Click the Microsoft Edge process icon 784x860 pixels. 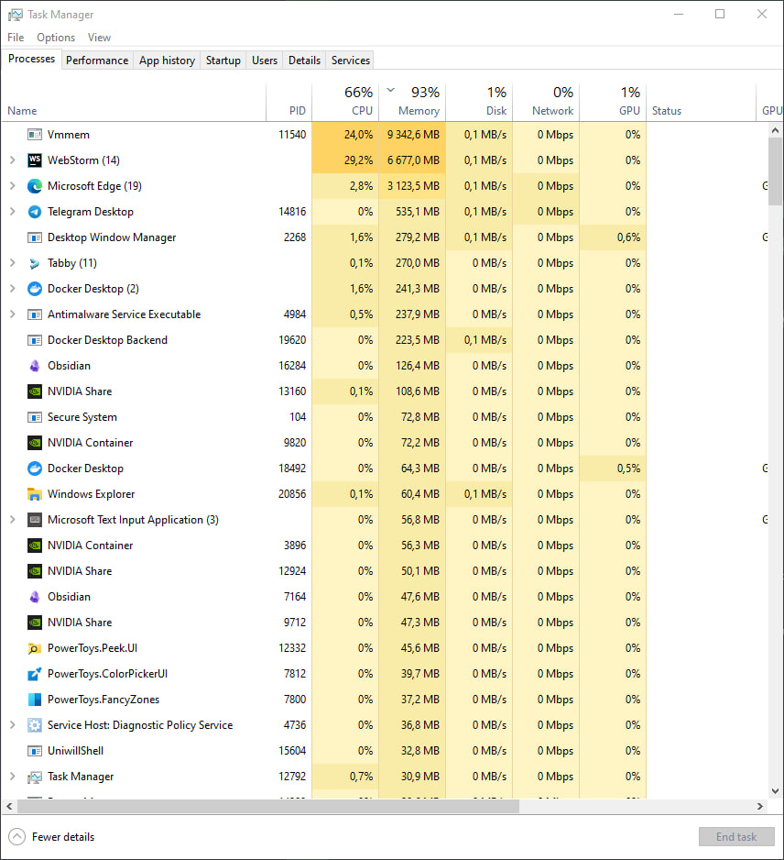[35, 186]
